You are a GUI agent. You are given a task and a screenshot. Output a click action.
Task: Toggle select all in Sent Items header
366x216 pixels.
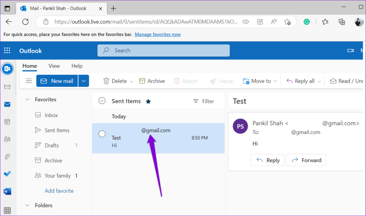coord(102,101)
